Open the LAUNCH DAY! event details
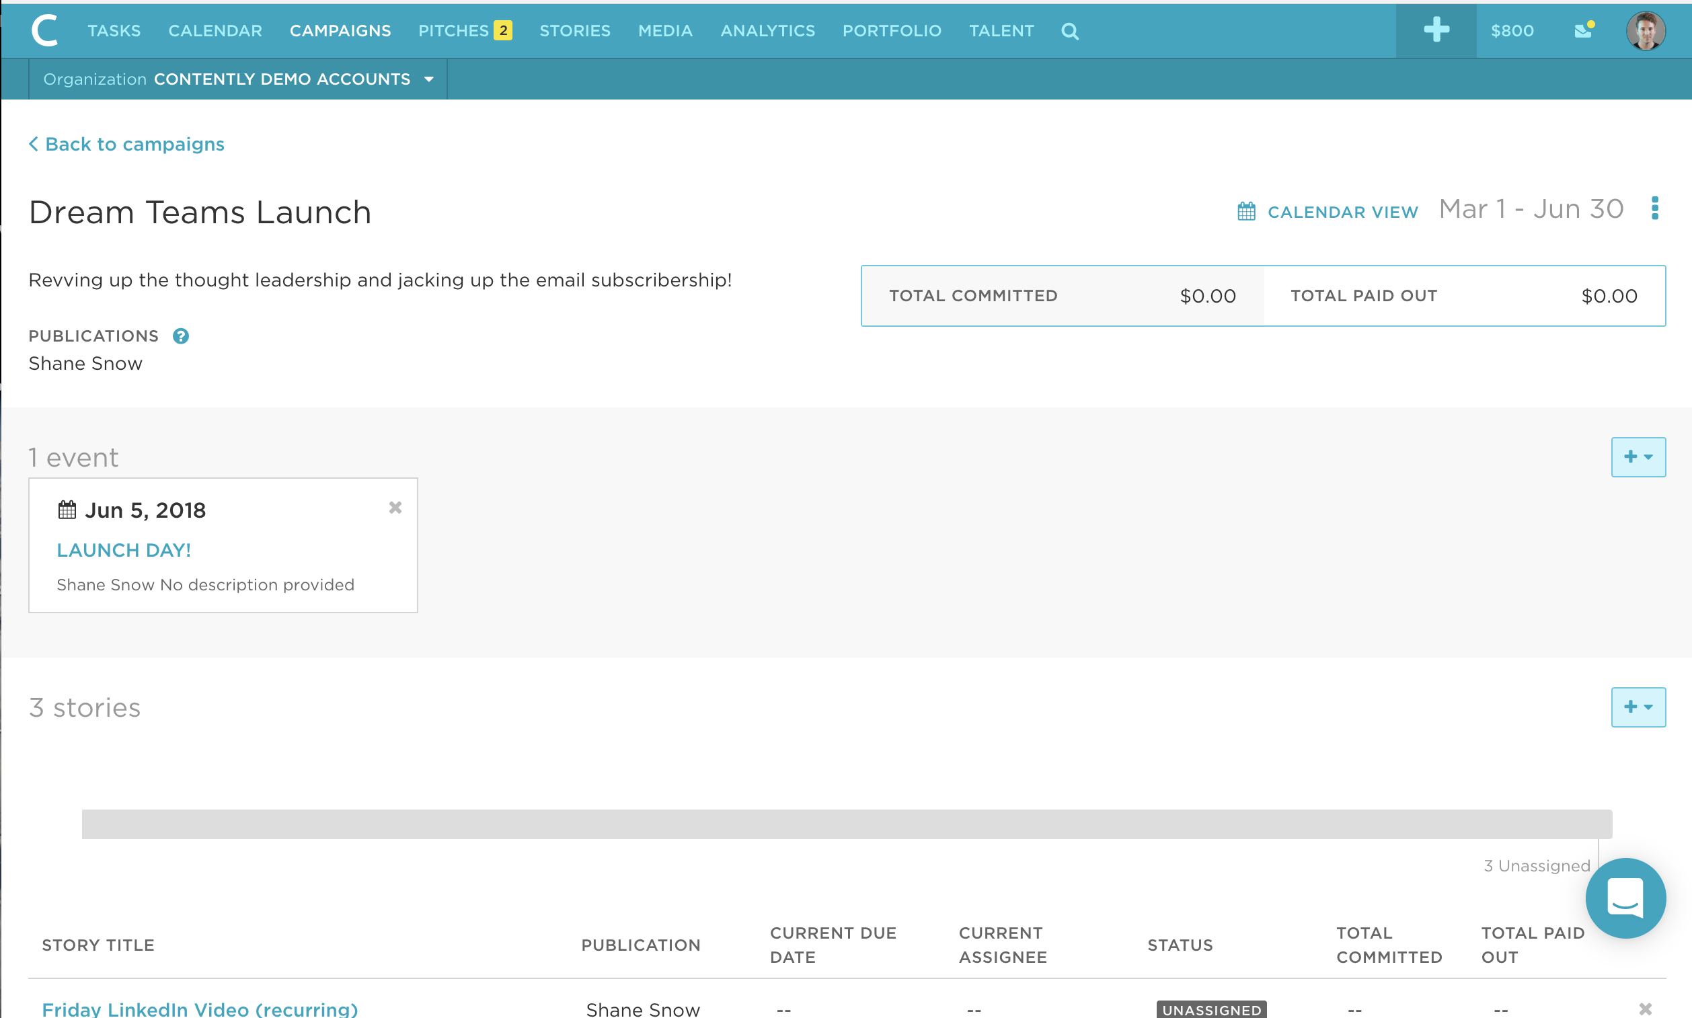This screenshot has width=1692, height=1018. click(124, 549)
